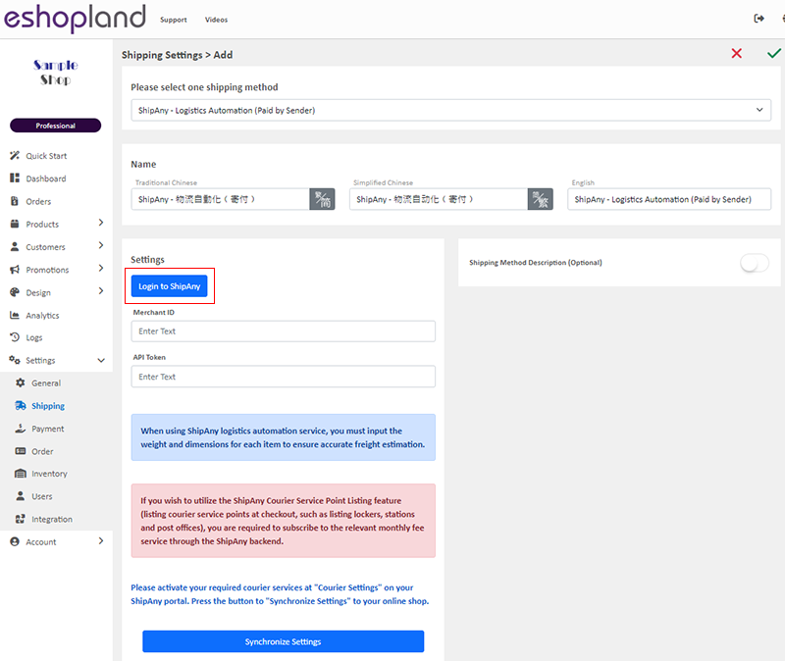Toggle Shipping Method Description switch
This screenshot has width=785, height=661.
pyautogui.click(x=755, y=263)
